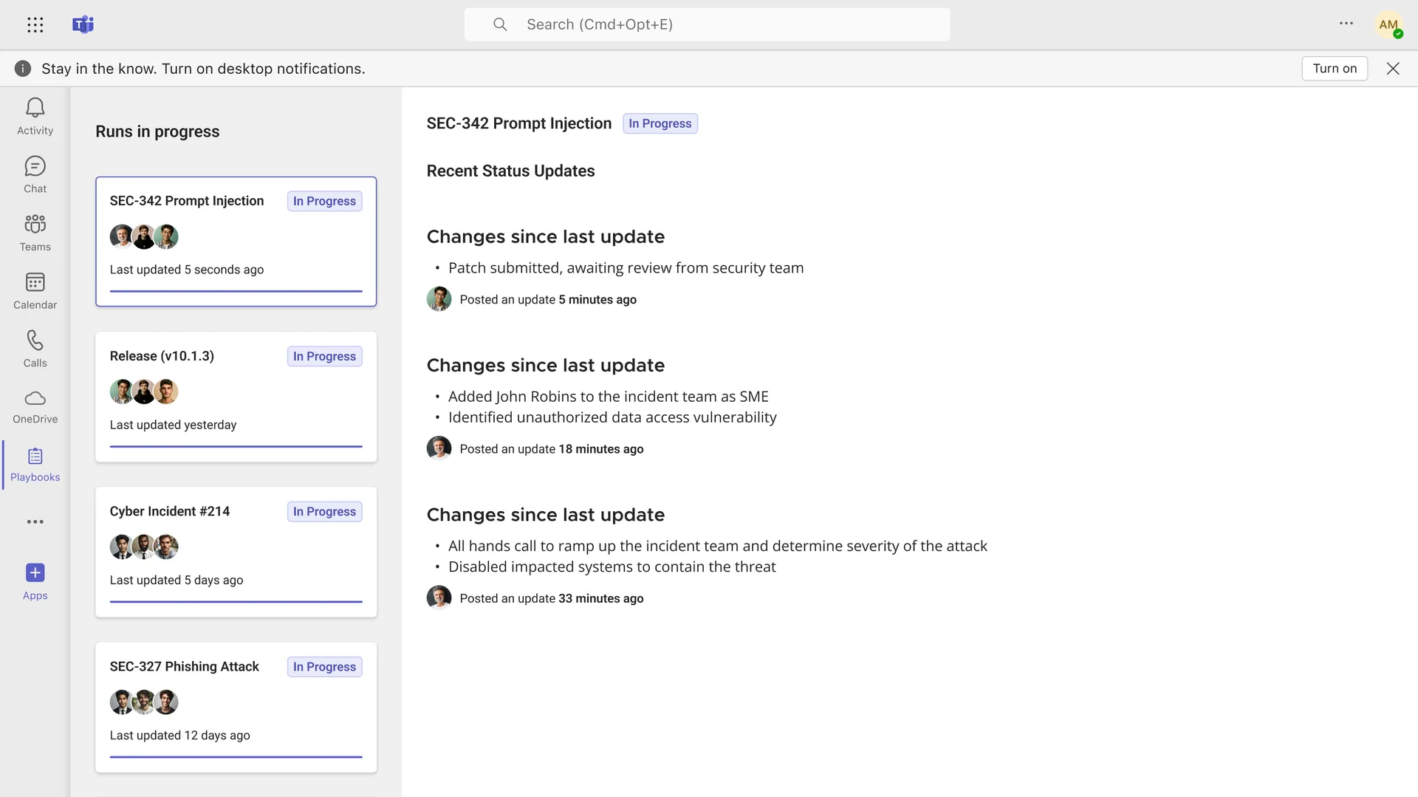This screenshot has width=1418, height=797.
Task: Open Apps store in the sidebar
Action: (35, 582)
